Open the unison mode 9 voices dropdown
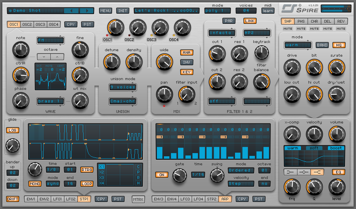The height and width of the screenshot is (209, 356). tap(123, 87)
